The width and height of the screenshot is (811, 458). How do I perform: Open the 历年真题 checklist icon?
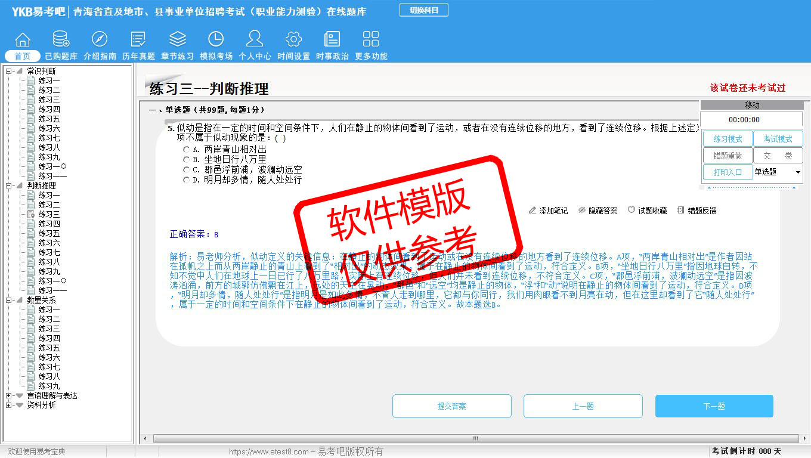(x=138, y=40)
